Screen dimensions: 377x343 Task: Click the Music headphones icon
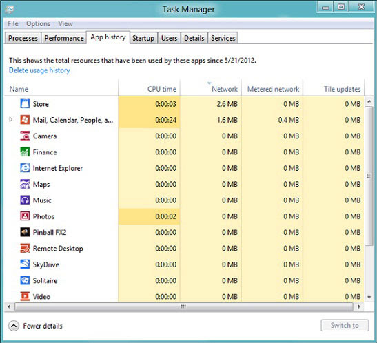pos(25,200)
